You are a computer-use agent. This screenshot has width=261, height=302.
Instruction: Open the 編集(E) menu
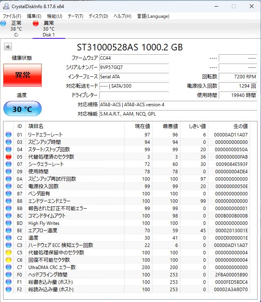tap(34, 16)
